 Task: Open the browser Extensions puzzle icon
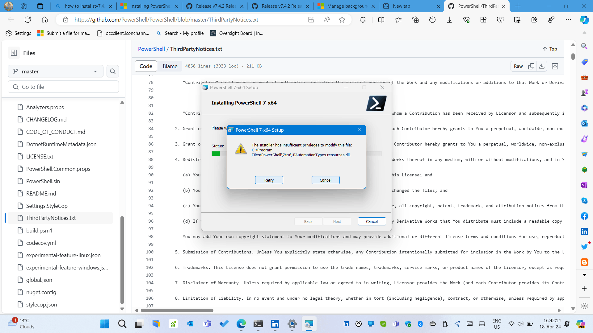363,20
